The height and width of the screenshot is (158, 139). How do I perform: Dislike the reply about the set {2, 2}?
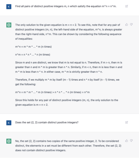(131, 140)
